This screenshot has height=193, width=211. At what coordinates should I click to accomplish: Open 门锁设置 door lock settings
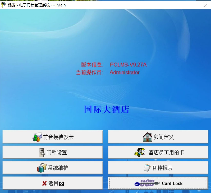[53, 152]
